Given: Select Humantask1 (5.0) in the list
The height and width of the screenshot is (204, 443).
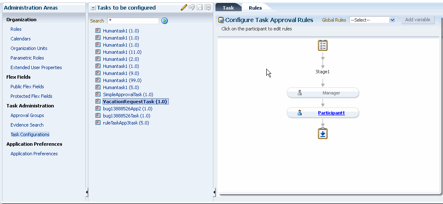Looking at the screenshot, I should click(121, 87).
